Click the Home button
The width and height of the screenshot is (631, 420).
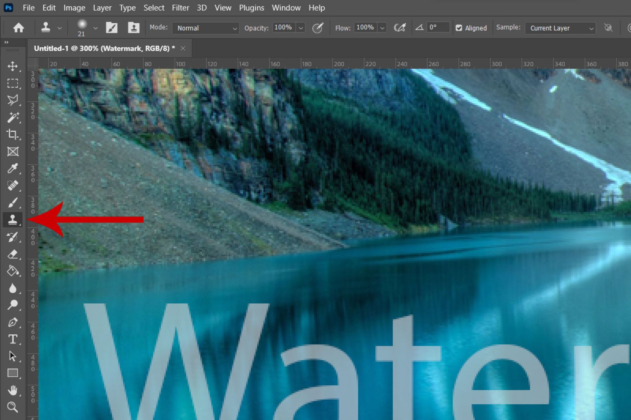(x=19, y=28)
